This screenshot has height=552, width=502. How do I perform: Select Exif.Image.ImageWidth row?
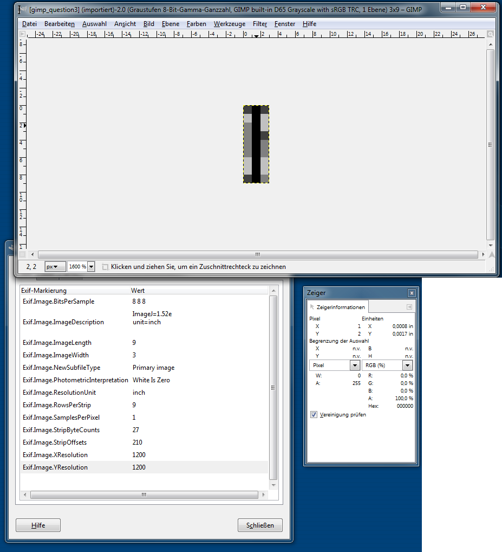tap(144, 355)
